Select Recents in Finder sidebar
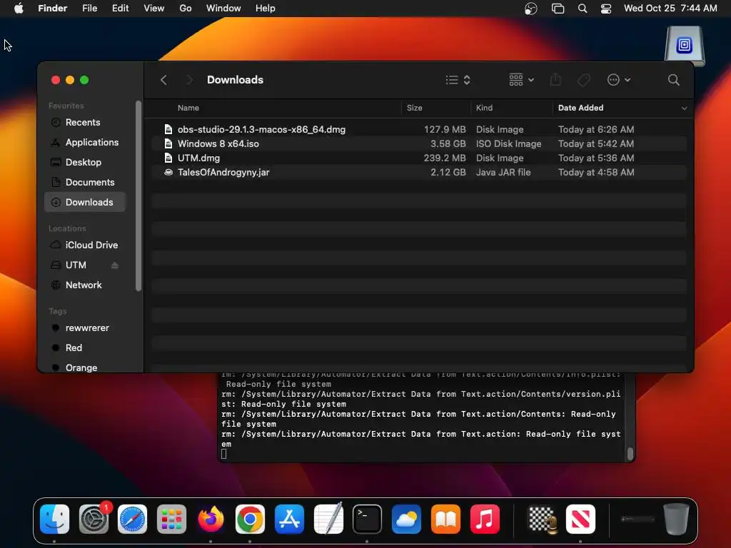The image size is (731, 548). tap(85, 122)
